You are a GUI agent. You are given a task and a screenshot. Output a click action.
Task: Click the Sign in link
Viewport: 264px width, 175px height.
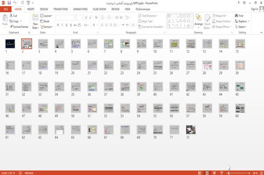255,9
